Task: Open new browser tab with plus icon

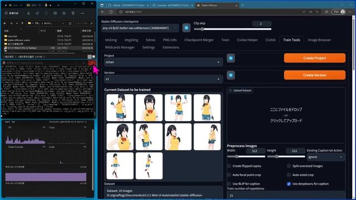Action: pos(243,5)
